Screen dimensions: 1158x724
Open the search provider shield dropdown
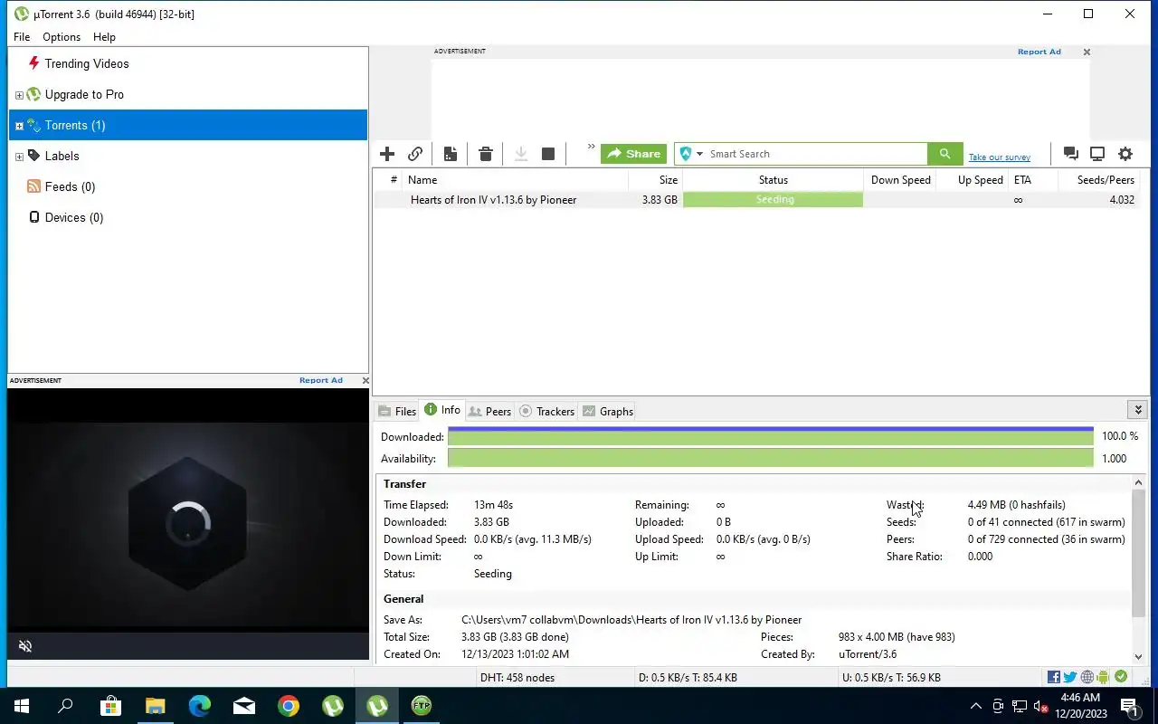pos(691,154)
